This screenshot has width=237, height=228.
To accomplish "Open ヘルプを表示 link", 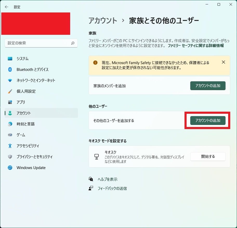I will click(108, 179).
